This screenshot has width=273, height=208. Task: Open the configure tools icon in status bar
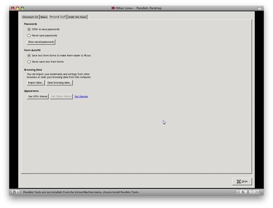click(244, 192)
